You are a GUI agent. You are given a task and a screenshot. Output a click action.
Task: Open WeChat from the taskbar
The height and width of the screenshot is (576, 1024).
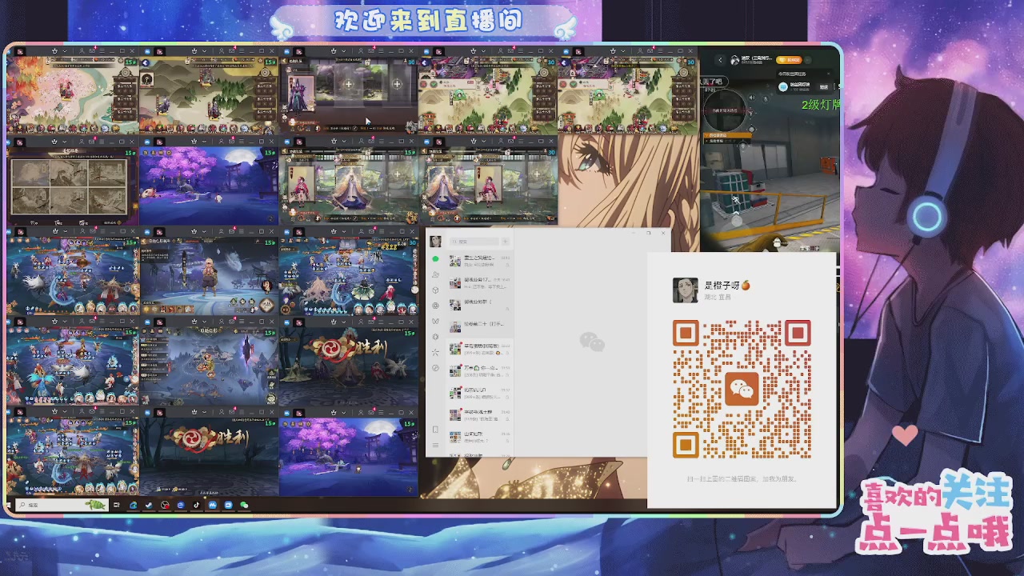pos(244,505)
